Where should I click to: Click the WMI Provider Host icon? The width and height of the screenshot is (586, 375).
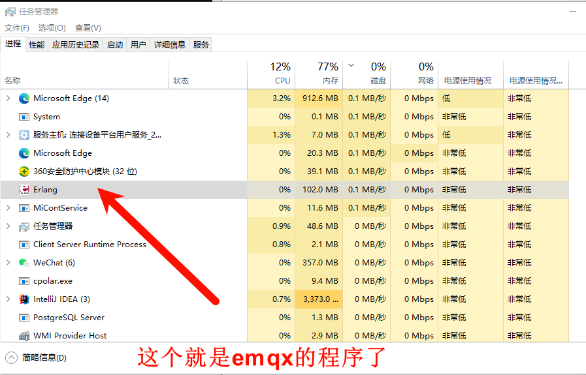(x=24, y=336)
